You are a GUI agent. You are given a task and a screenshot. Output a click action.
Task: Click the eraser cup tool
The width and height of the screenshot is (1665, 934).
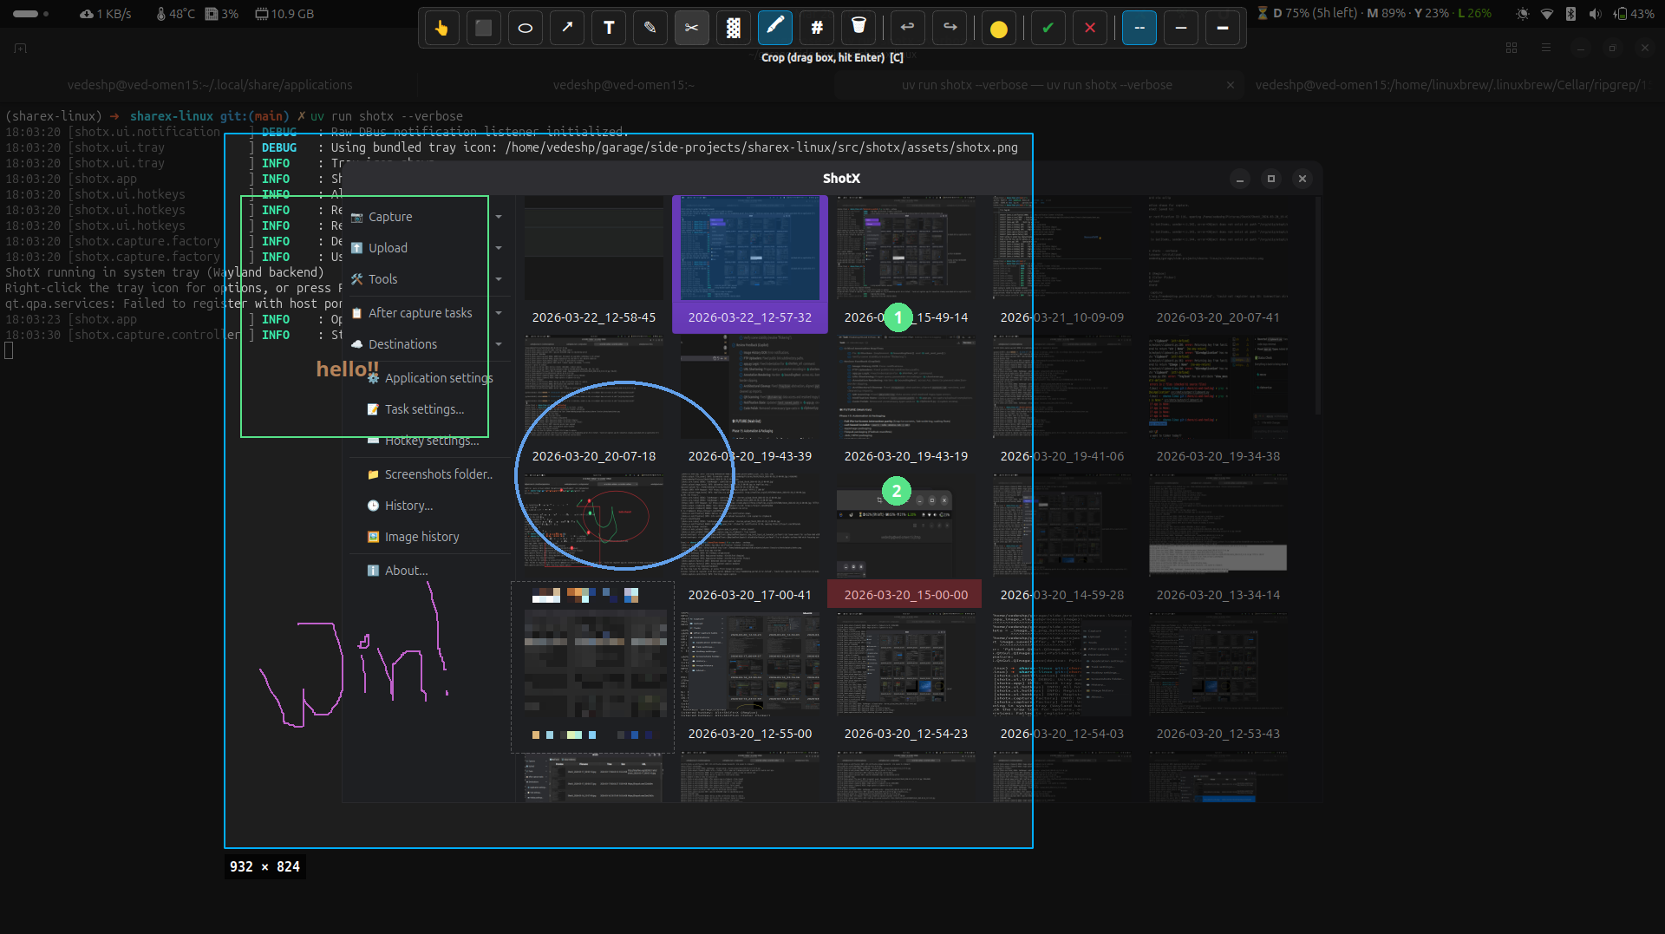coord(859,28)
